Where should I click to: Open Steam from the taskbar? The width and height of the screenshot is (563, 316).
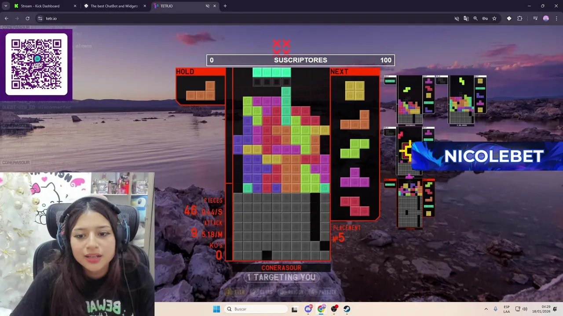point(347,309)
